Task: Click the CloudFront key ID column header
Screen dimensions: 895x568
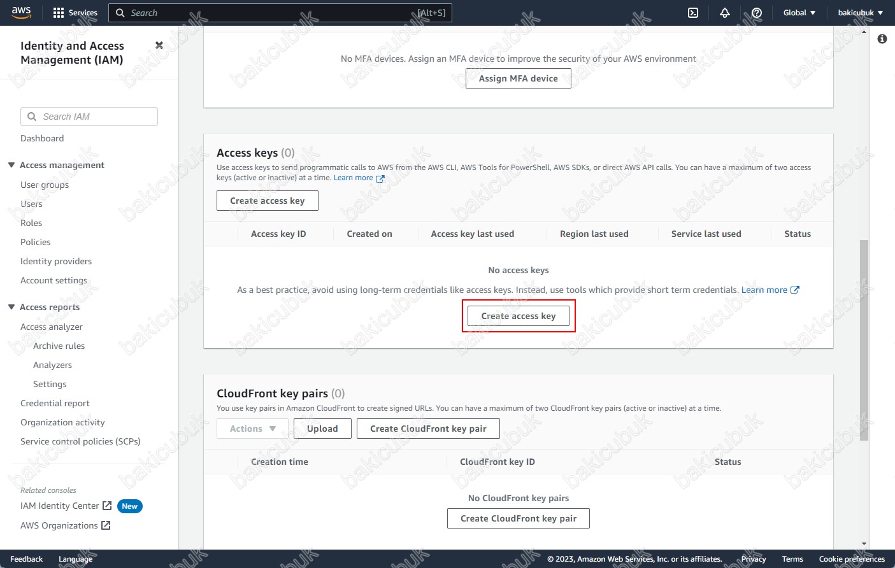Action: [x=498, y=462]
